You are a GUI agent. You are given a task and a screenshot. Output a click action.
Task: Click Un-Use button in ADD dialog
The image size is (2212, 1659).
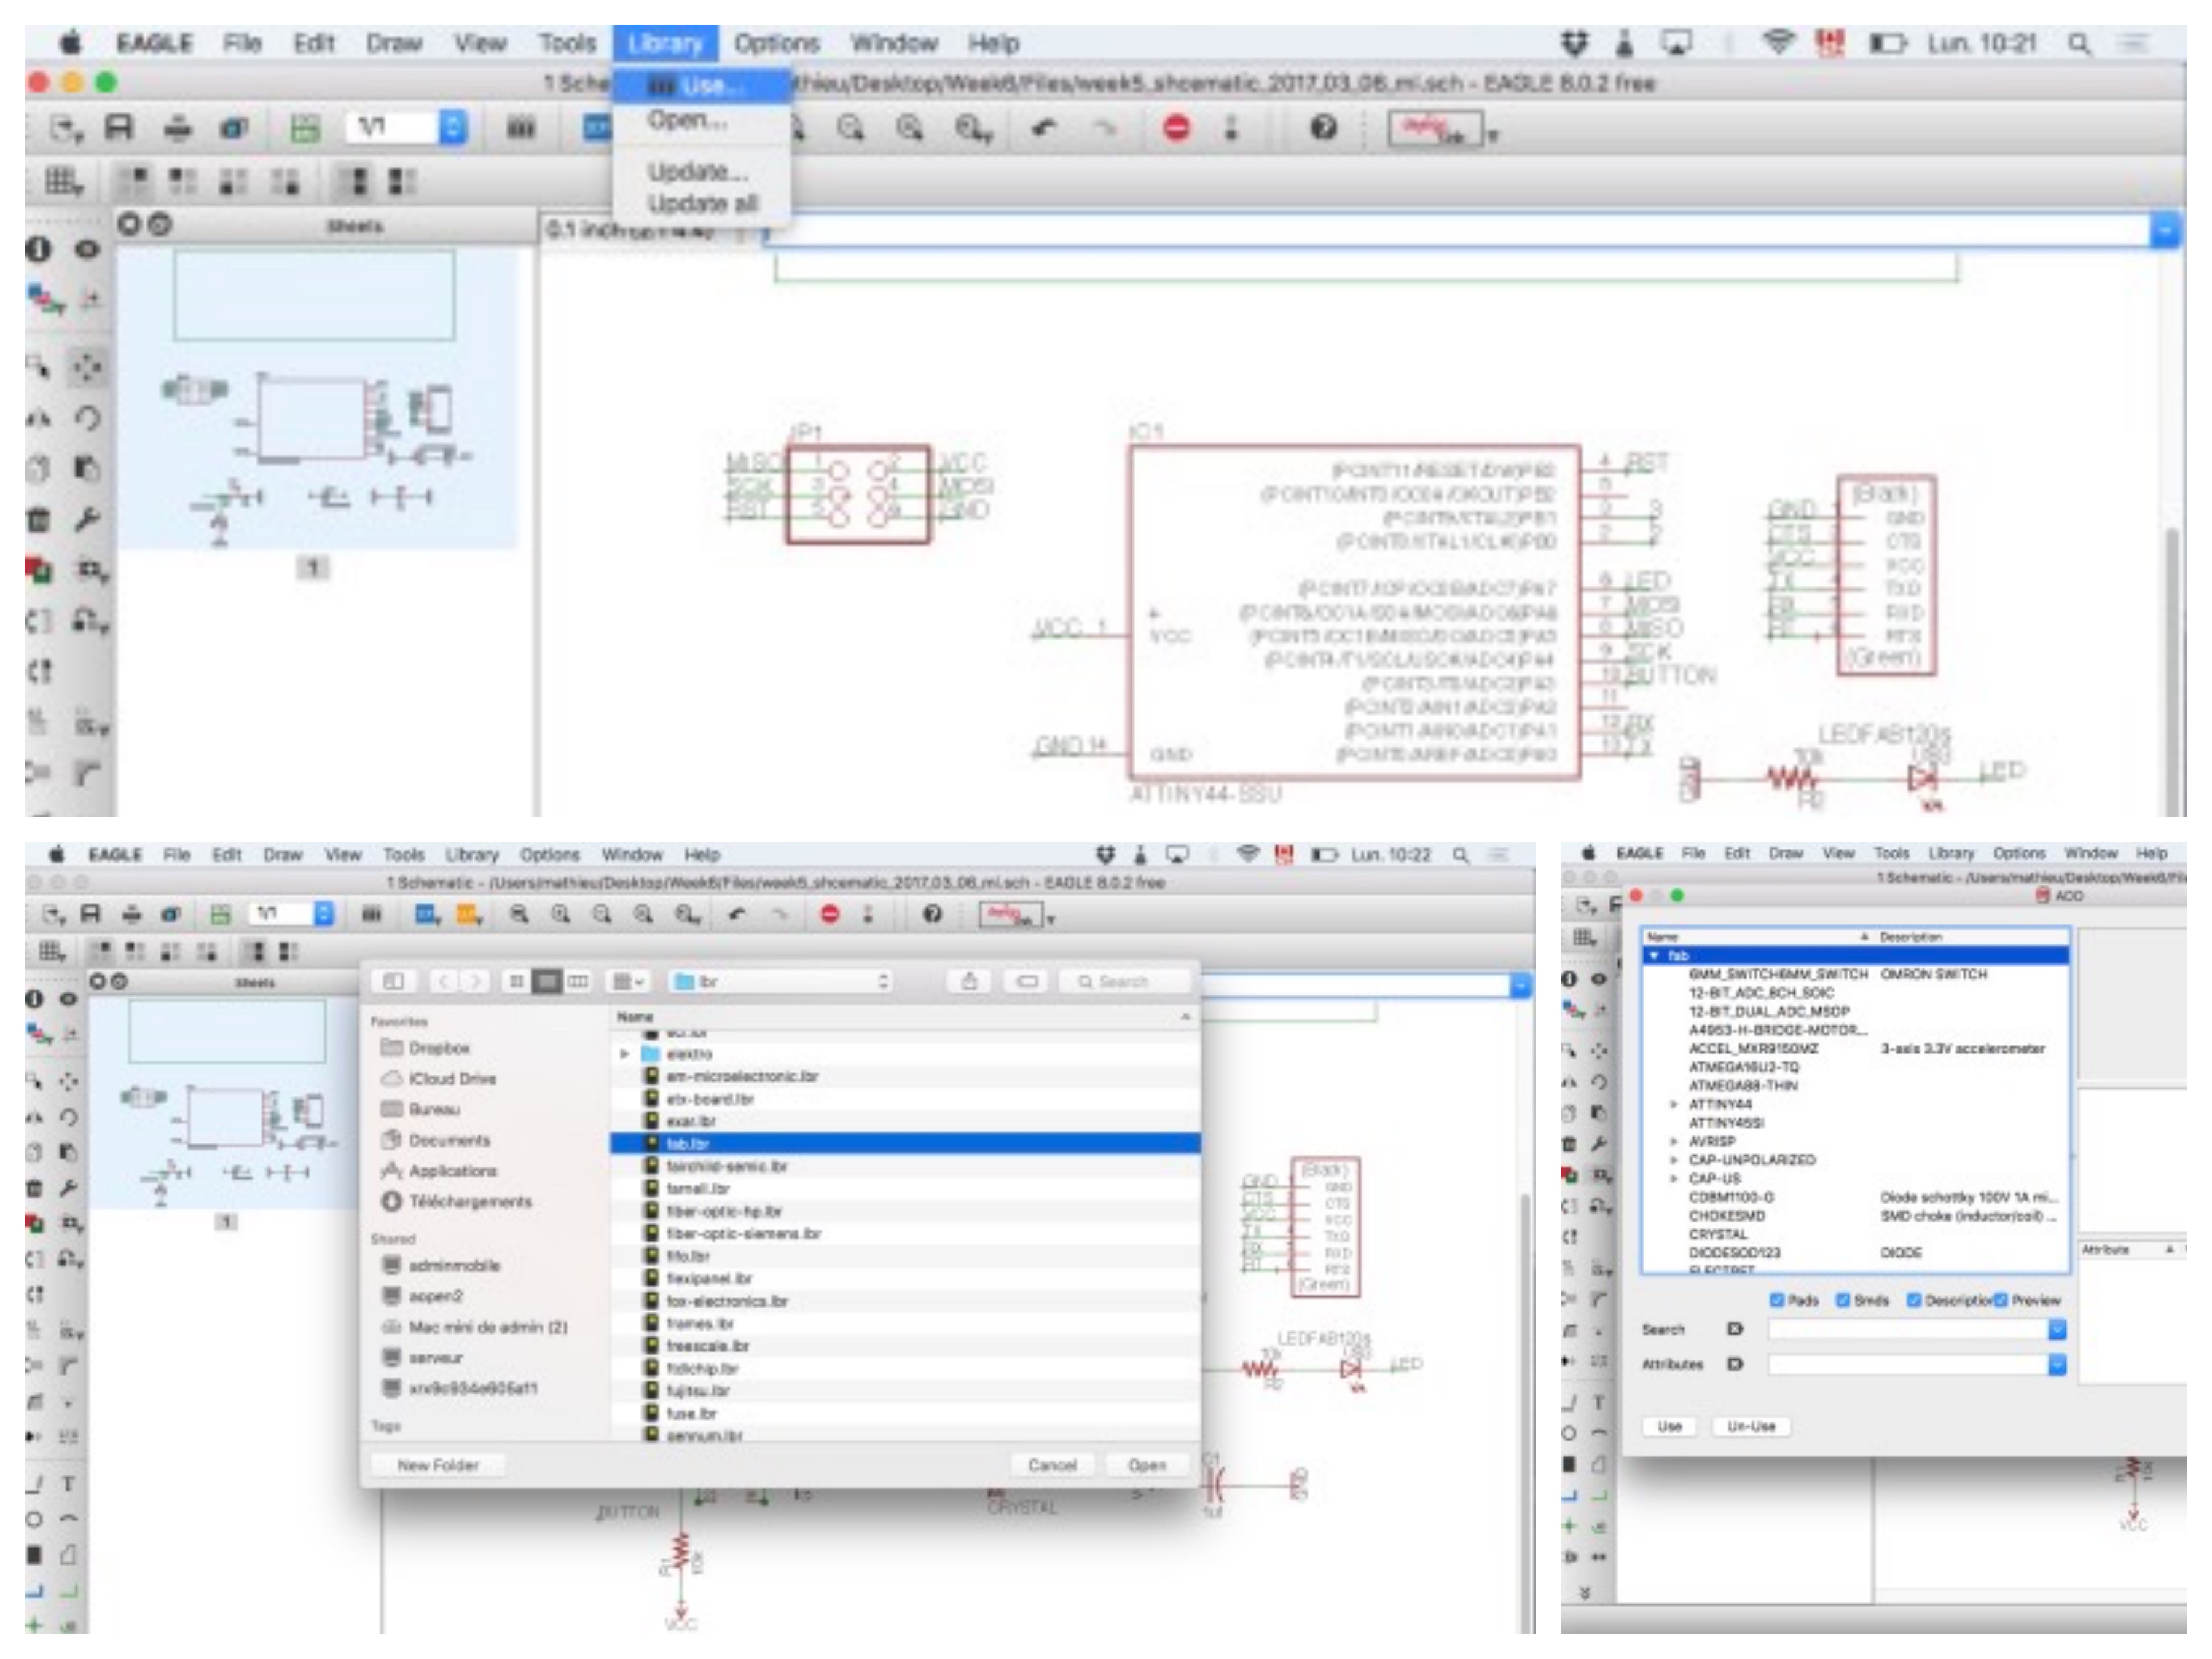pyautogui.click(x=1751, y=1426)
